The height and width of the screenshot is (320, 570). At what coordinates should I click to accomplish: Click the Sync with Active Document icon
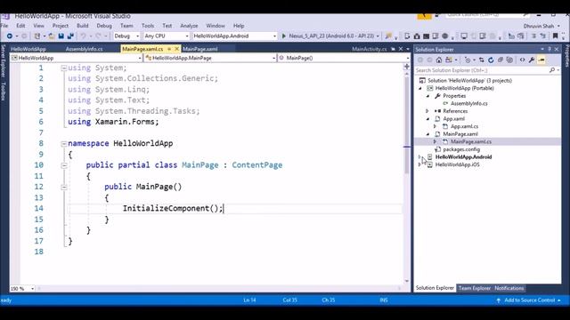pyautogui.click(x=481, y=60)
